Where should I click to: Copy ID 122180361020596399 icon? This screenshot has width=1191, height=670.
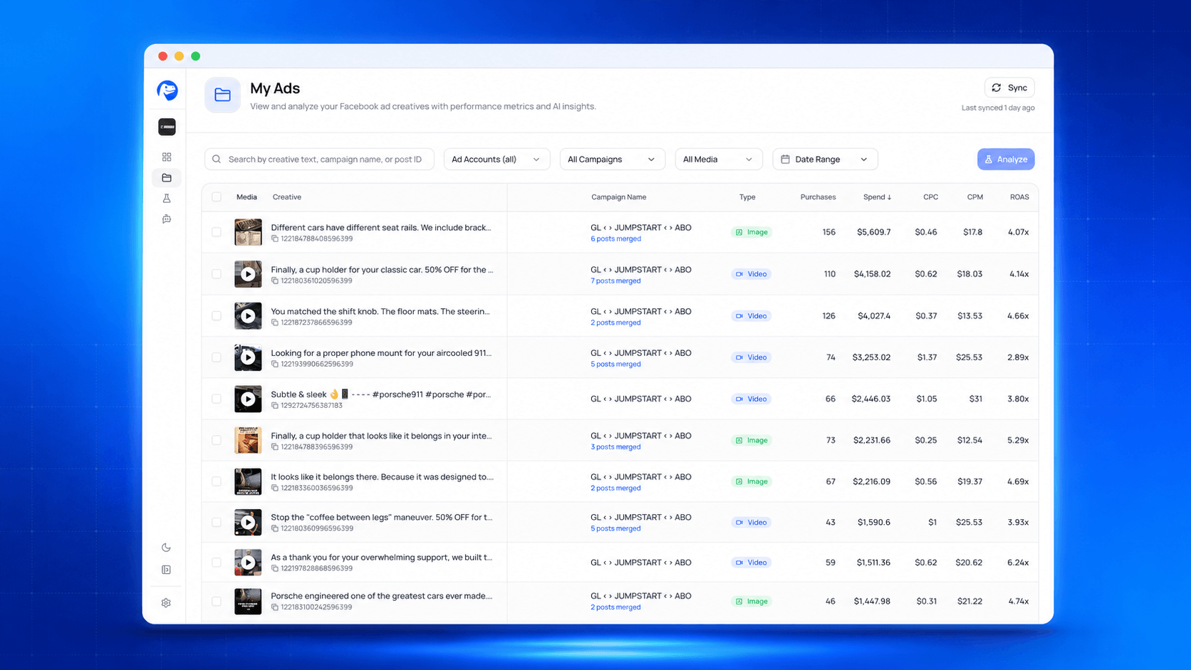tap(275, 281)
